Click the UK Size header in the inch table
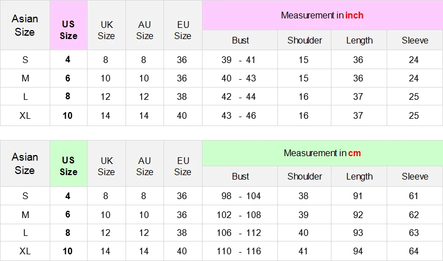 coord(107,30)
